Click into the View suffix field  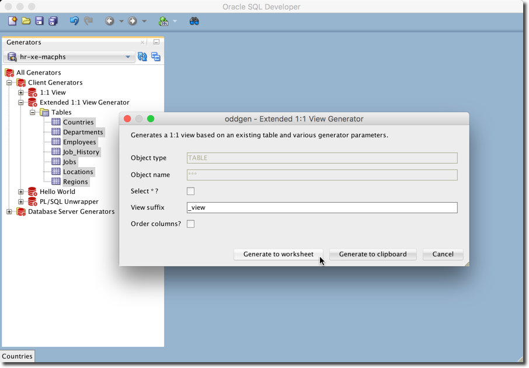click(322, 207)
